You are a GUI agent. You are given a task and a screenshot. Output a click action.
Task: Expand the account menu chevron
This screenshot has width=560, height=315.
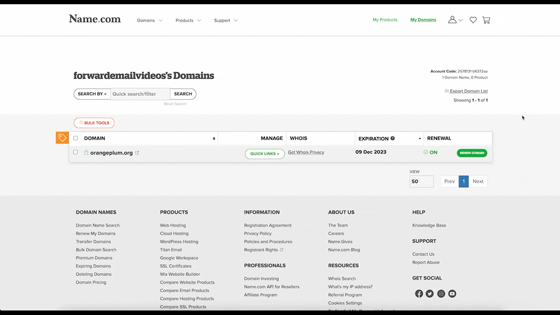click(461, 20)
